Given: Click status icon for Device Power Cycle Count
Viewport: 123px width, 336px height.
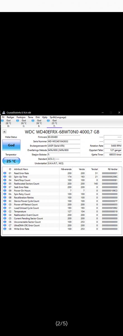Looking at the screenshot, I should 5,201.
